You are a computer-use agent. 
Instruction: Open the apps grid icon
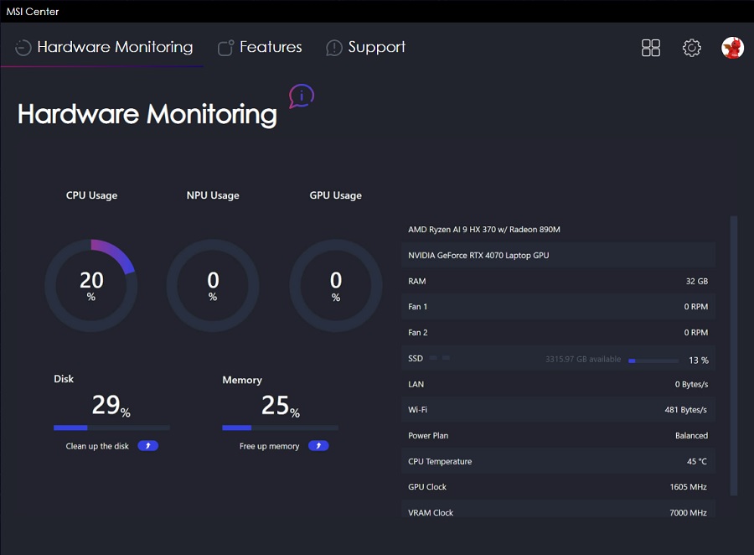tap(651, 48)
